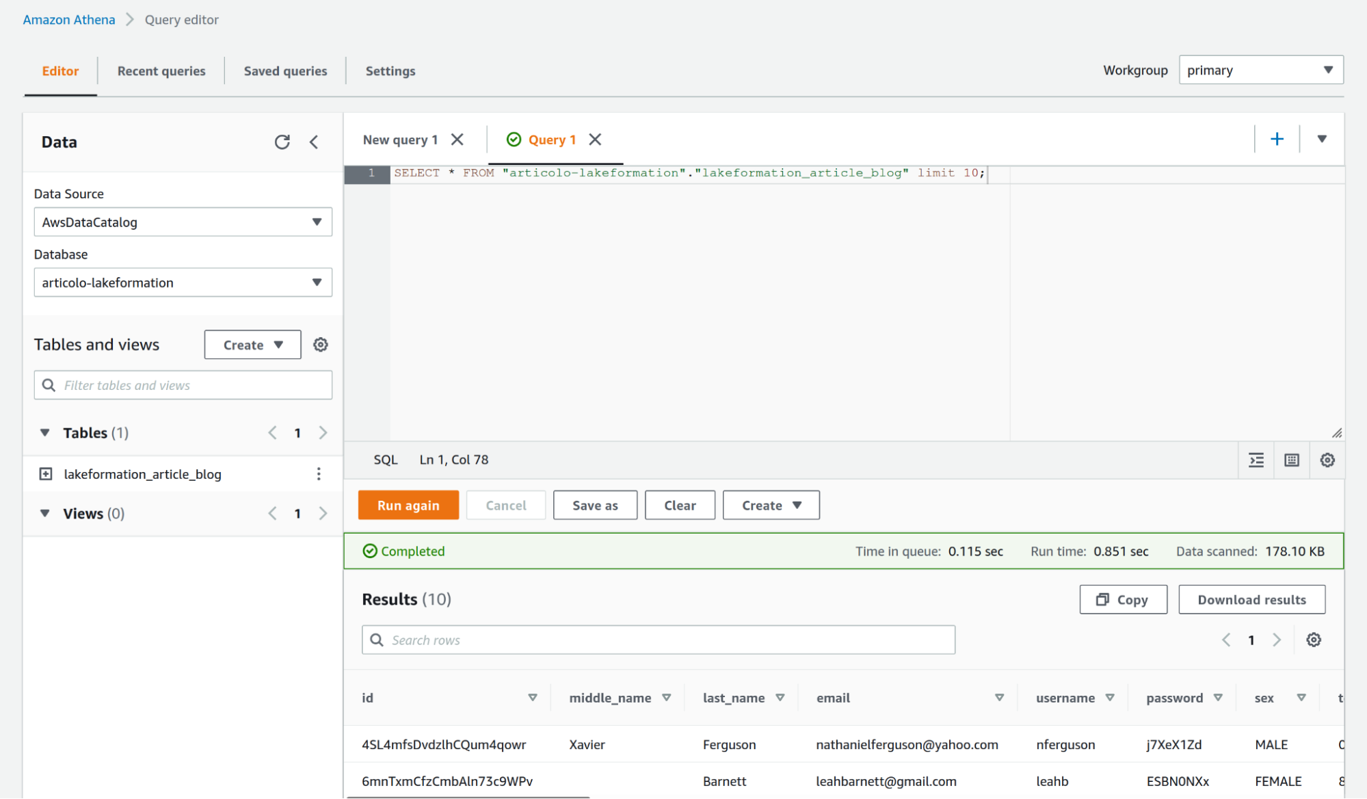Screen dimensions: 1367x799
Task: Click the nathanielferguson@yahoo.com email cell
Action: pyautogui.click(x=907, y=744)
